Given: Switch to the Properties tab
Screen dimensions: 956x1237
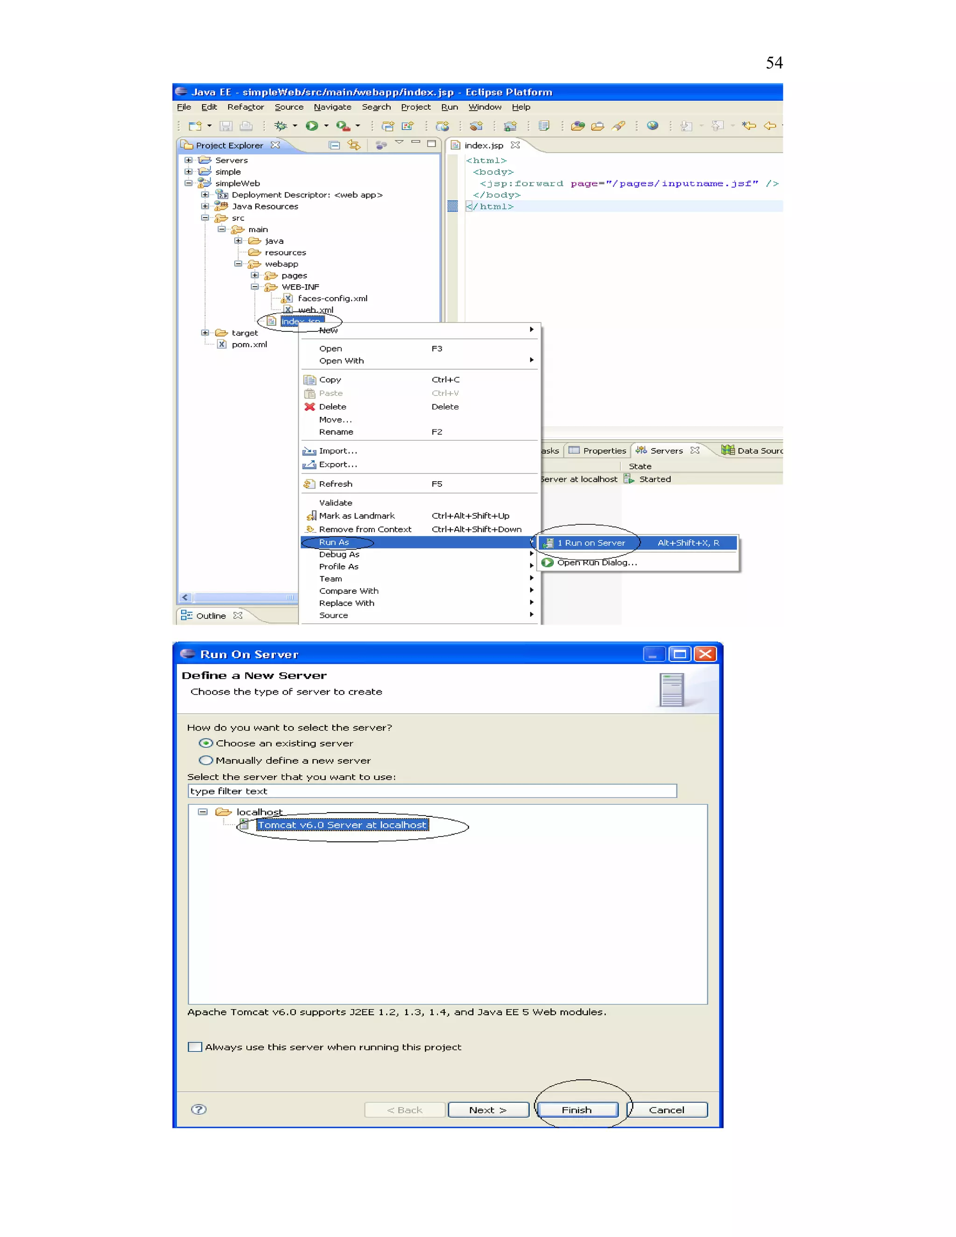Looking at the screenshot, I should (597, 451).
